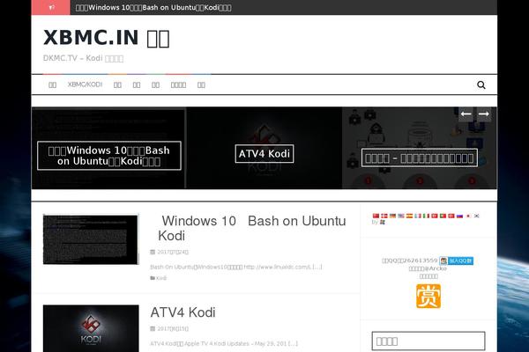This screenshot has height=352, width=529.
Task: Click the @Arcko author text
Action: [436, 268]
